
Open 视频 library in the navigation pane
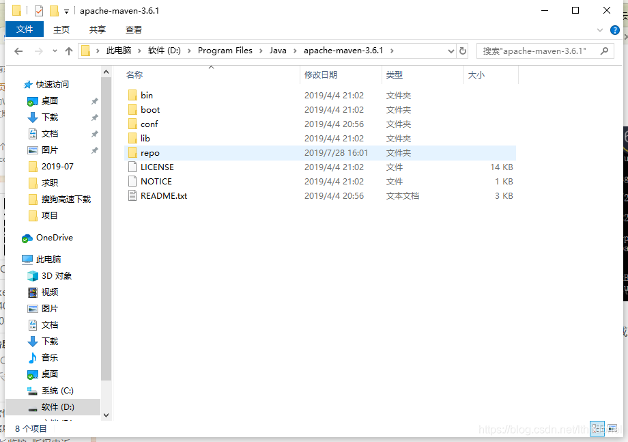(x=50, y=292)
